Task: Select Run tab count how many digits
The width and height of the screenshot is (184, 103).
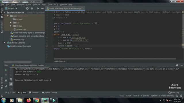Action: [x=29, y=65]
